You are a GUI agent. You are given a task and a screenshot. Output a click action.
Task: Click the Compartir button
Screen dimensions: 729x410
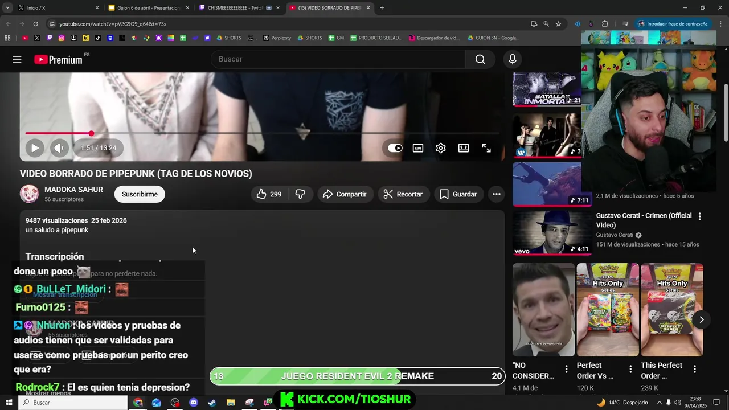click(x=345, y=194)
